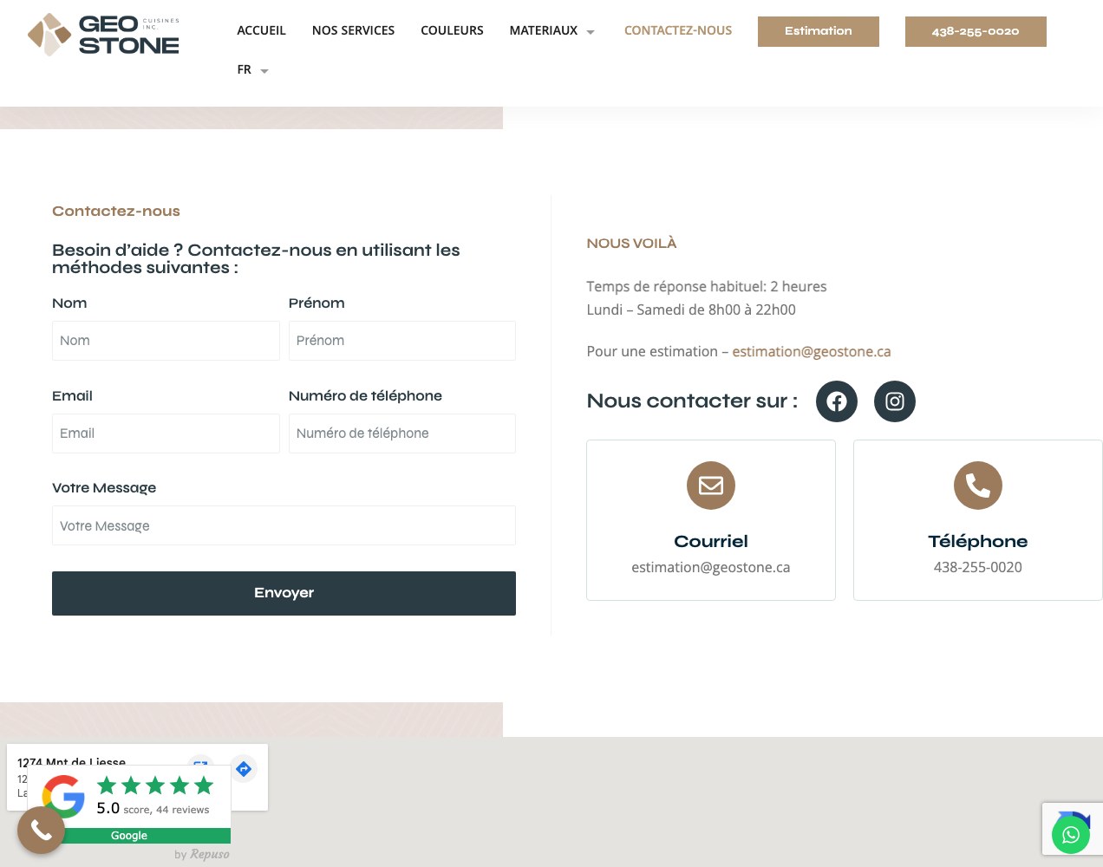Focus the Nom input field

coord(166,341)
